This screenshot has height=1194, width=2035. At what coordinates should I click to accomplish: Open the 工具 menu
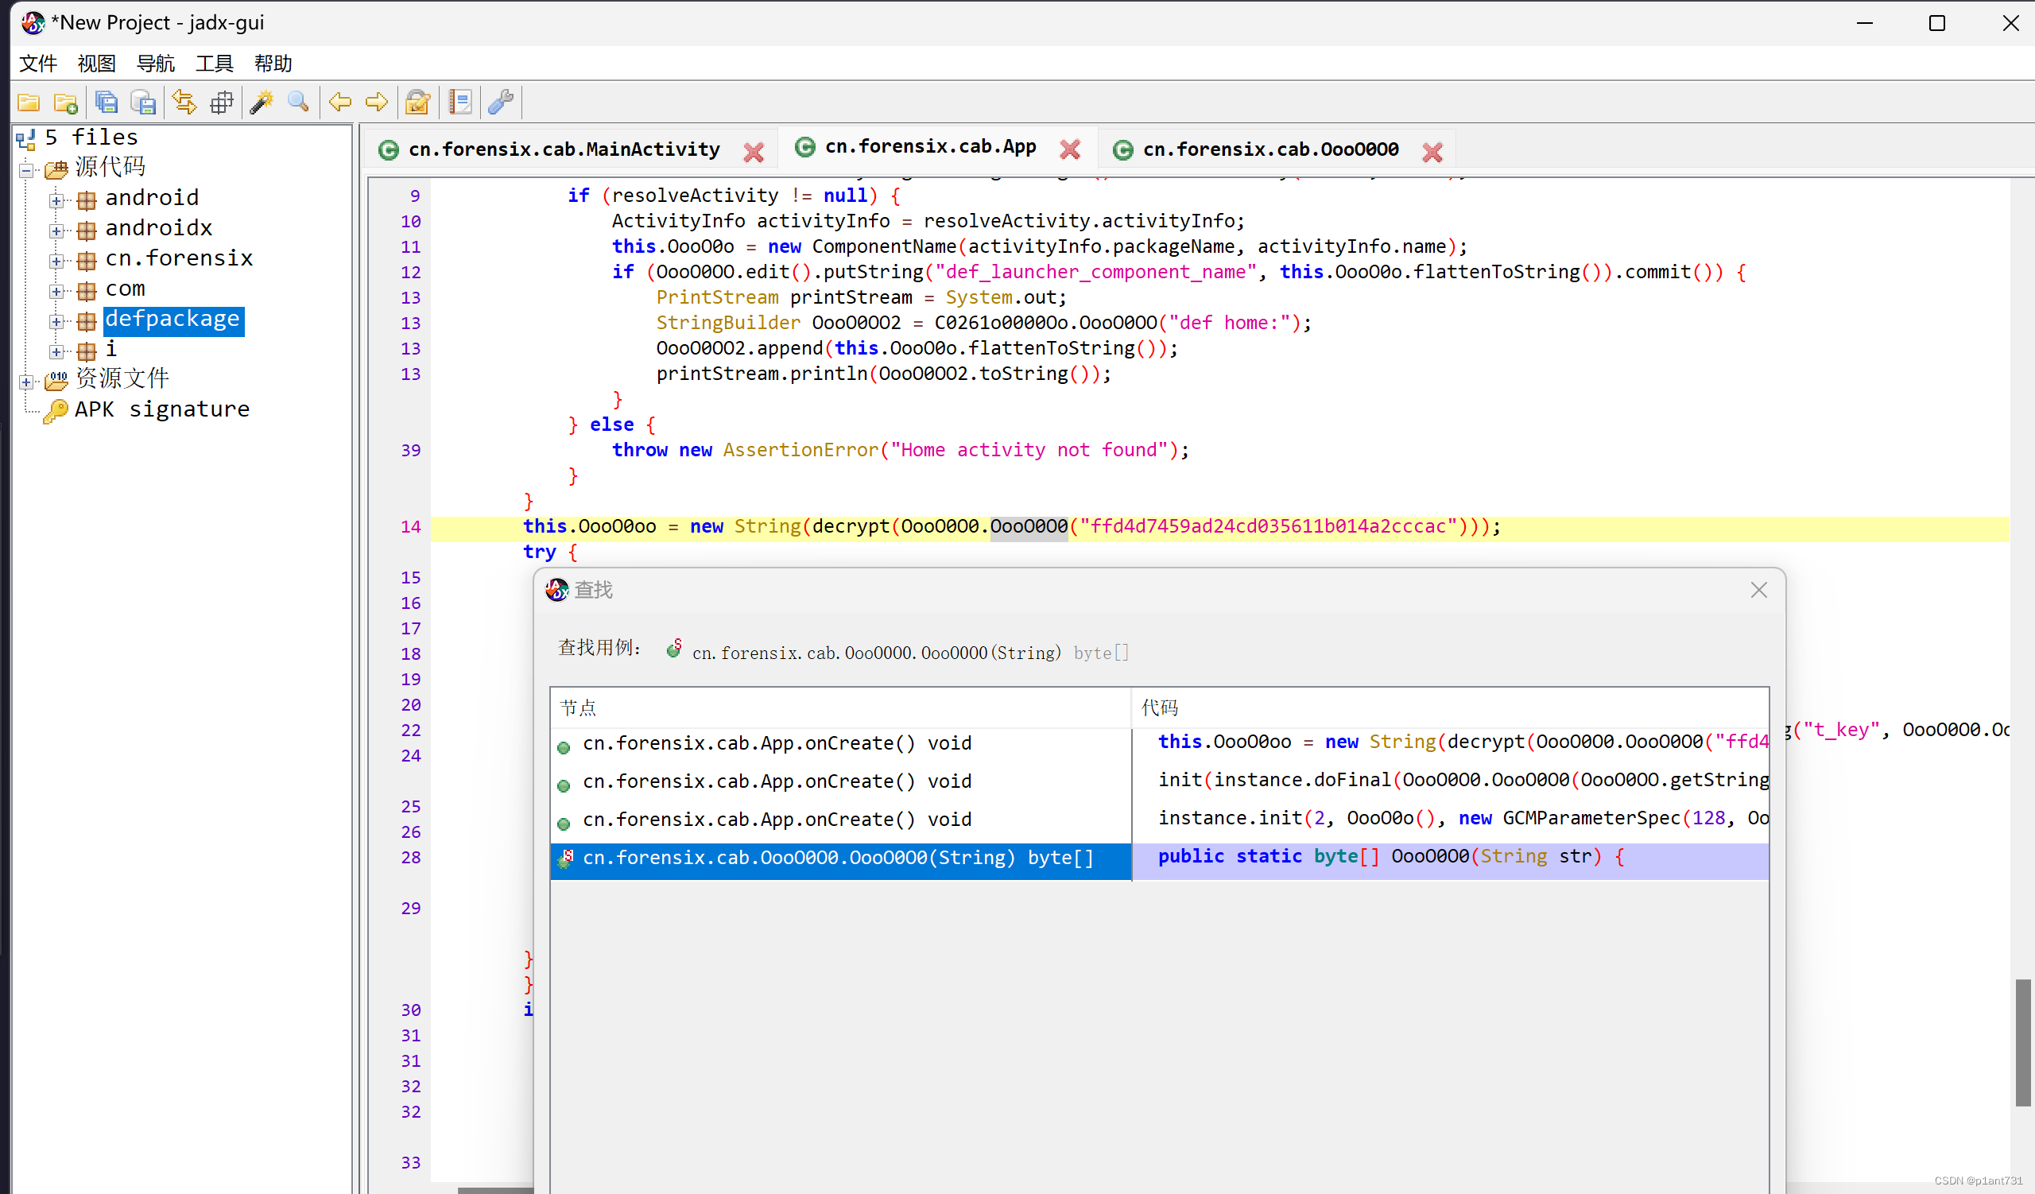[x=214, y=64]
